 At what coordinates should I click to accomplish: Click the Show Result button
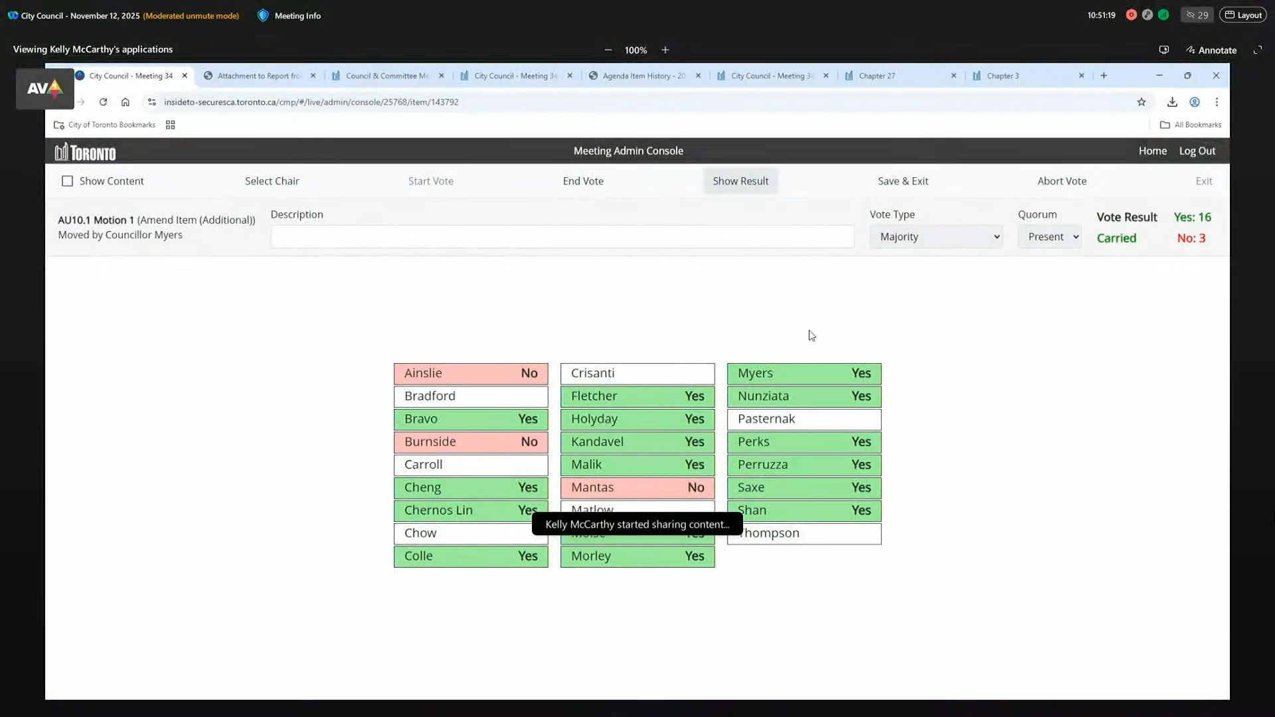pos(740,181)
